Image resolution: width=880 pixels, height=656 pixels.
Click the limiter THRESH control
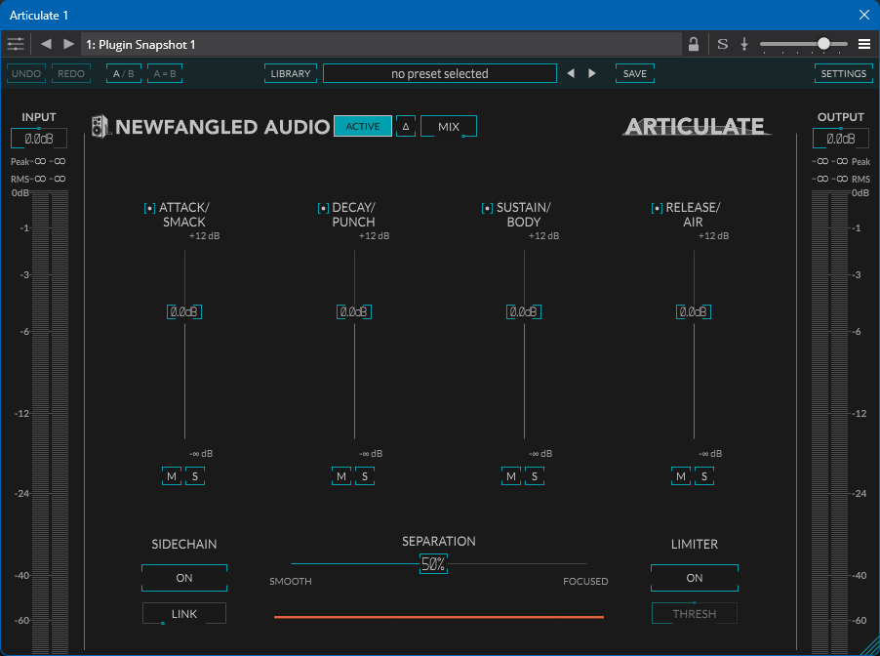click(695, 613)
